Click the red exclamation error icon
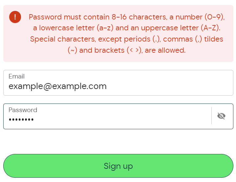 click(x=15, y=17)
